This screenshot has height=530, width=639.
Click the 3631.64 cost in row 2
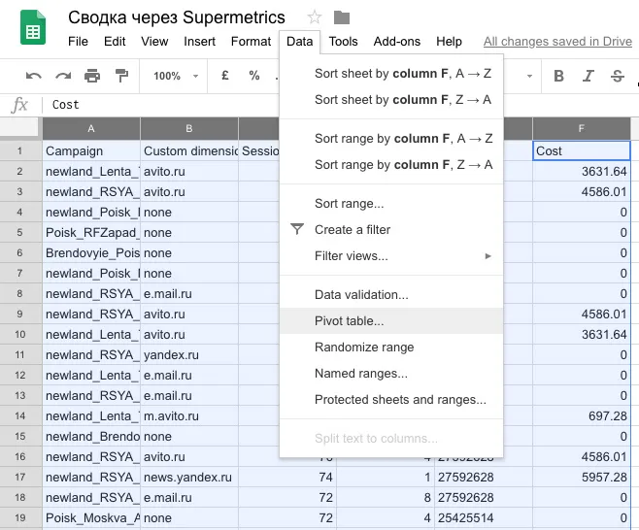pos(582,172)
